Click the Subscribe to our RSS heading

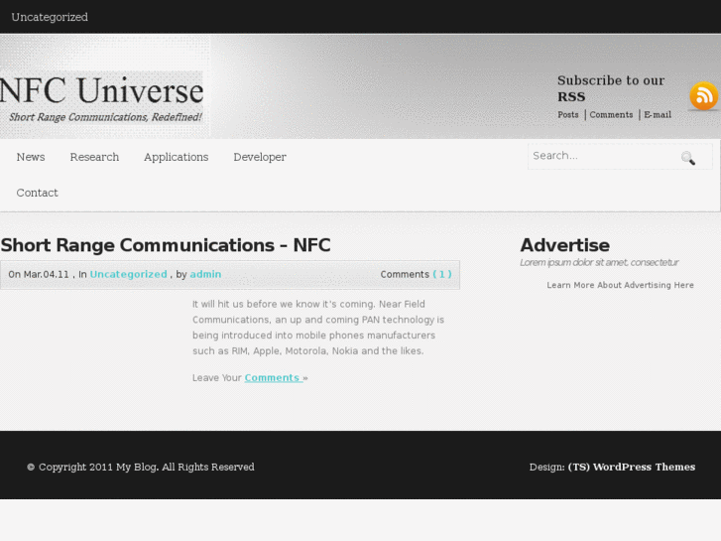pos(611,88)
